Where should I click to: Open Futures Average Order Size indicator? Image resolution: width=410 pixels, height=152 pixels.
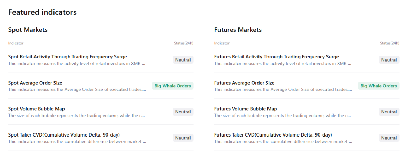pyautogui.click(x=244, y=83)
